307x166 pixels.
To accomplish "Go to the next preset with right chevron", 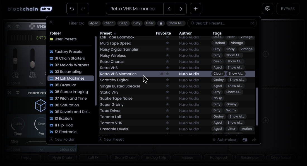I will pos(181,9).
